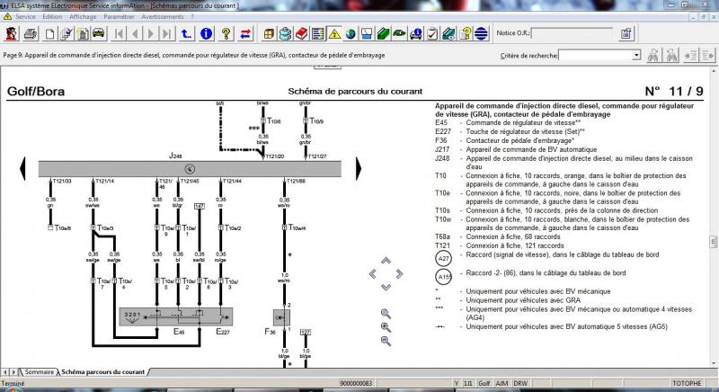
Task: Click the 147 reference box in diagram
Action: [200, 206]
